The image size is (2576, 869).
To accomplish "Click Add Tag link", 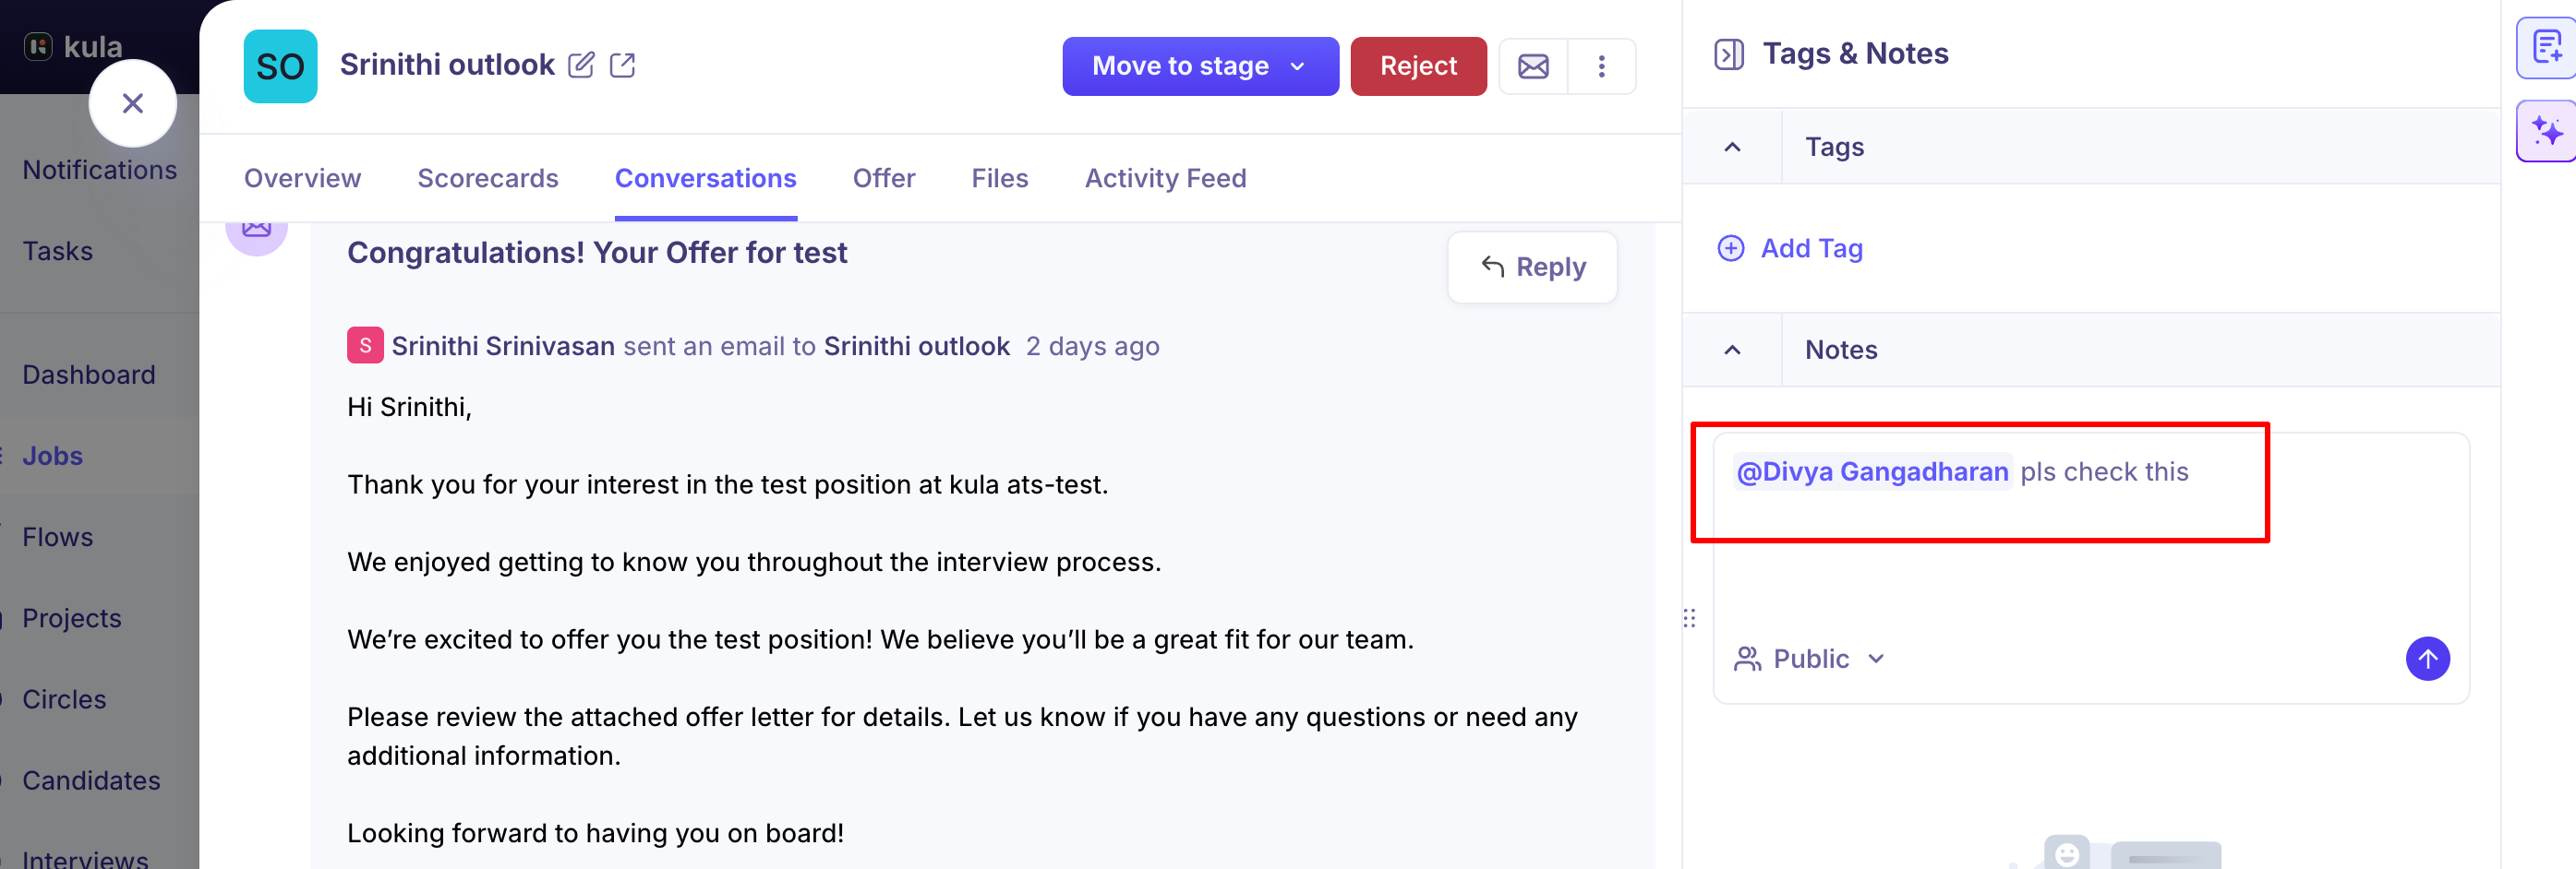I will coord(1790,249).
